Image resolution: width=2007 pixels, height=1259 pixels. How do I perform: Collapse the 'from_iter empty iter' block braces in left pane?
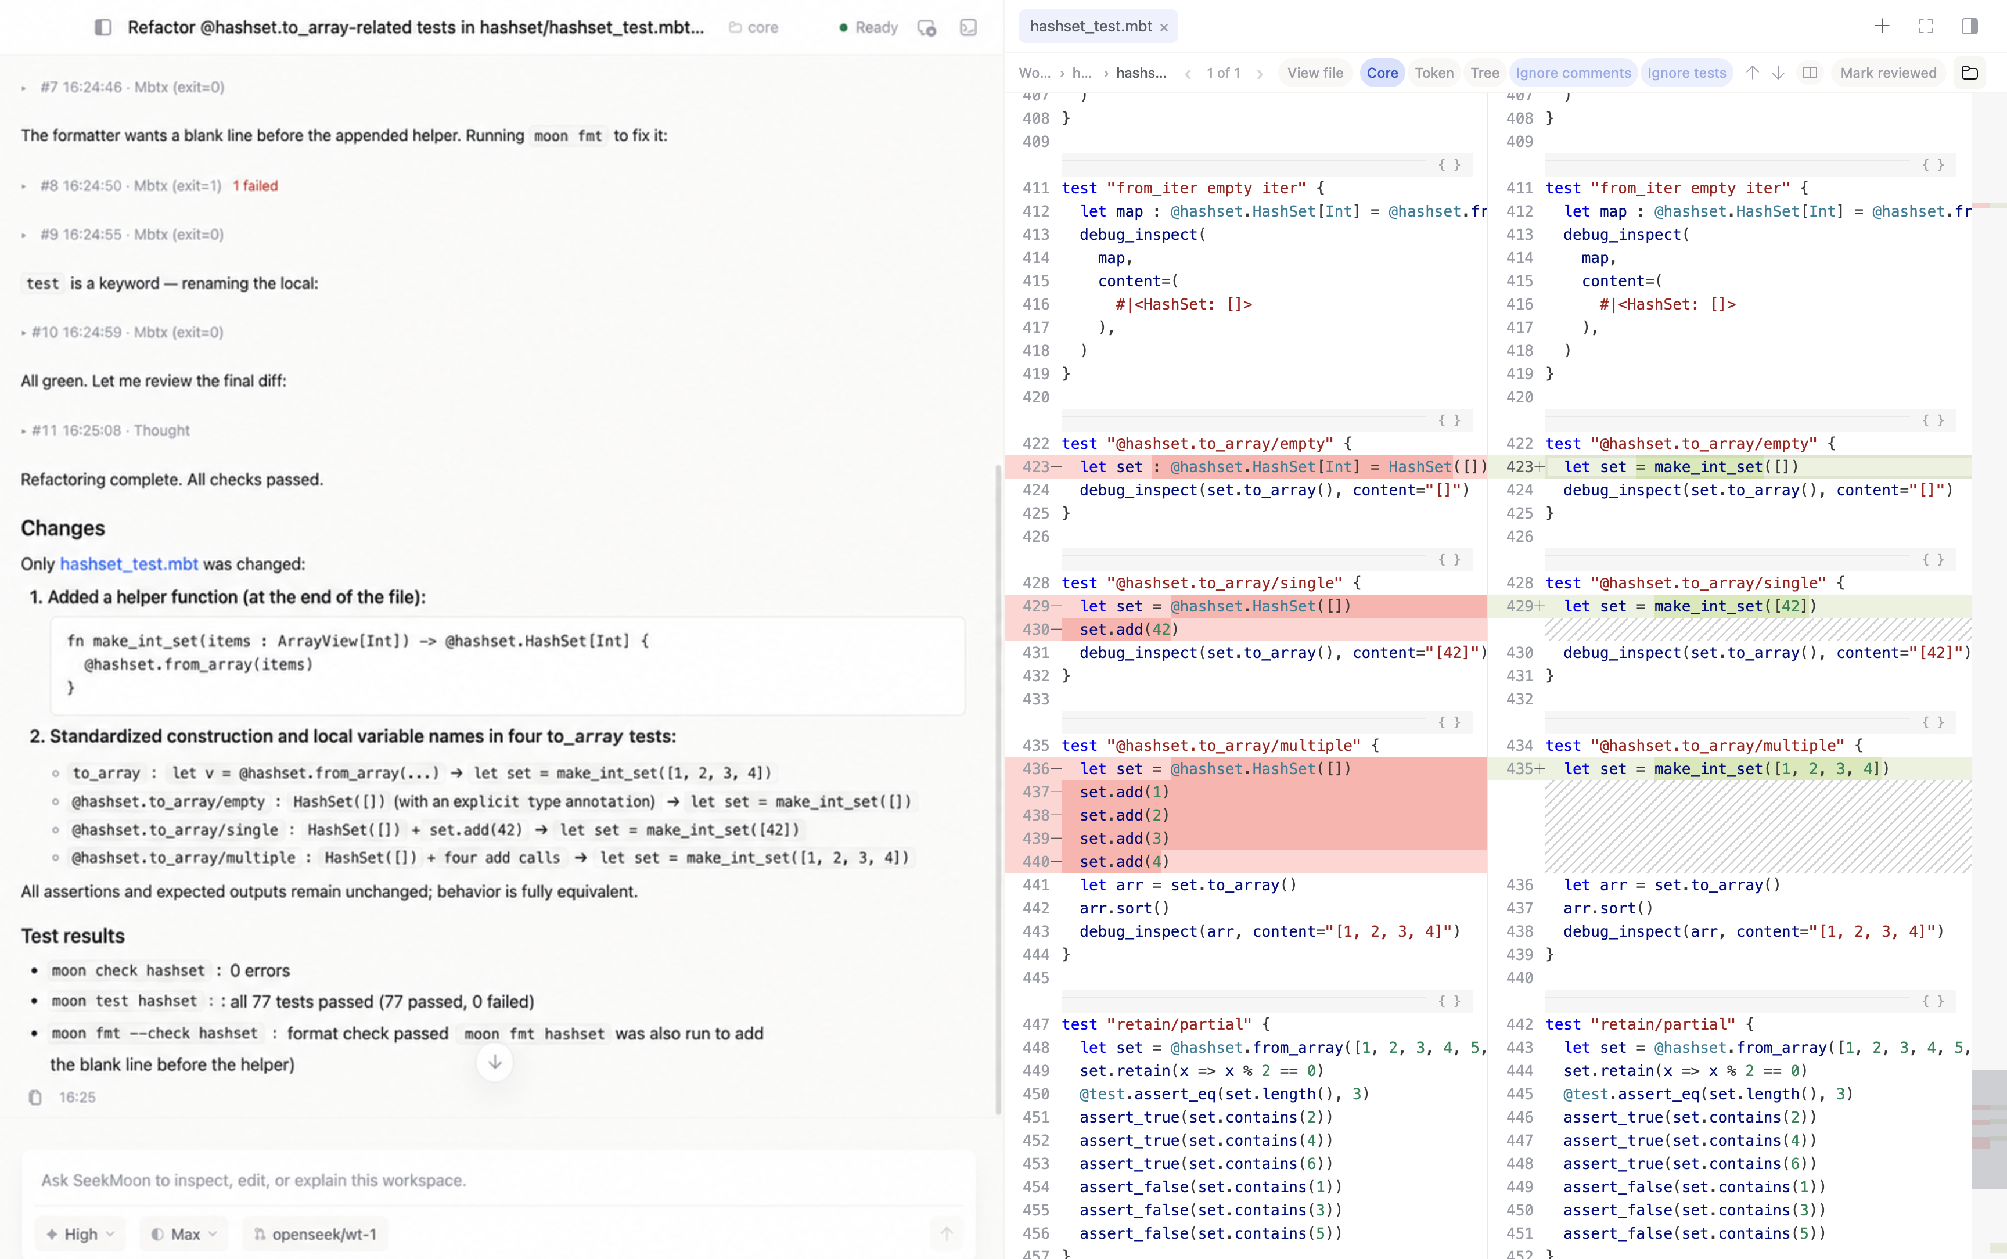(1449, 165)
